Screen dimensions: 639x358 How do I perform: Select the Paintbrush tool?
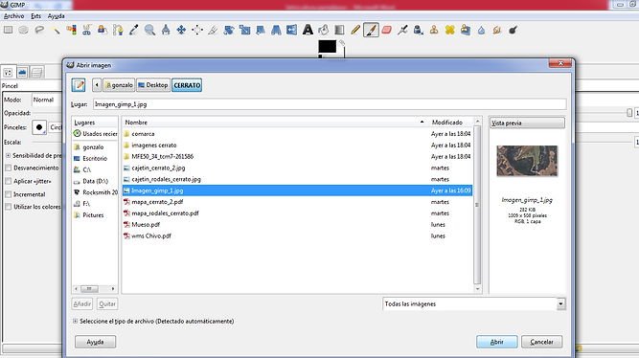(371, 30)
